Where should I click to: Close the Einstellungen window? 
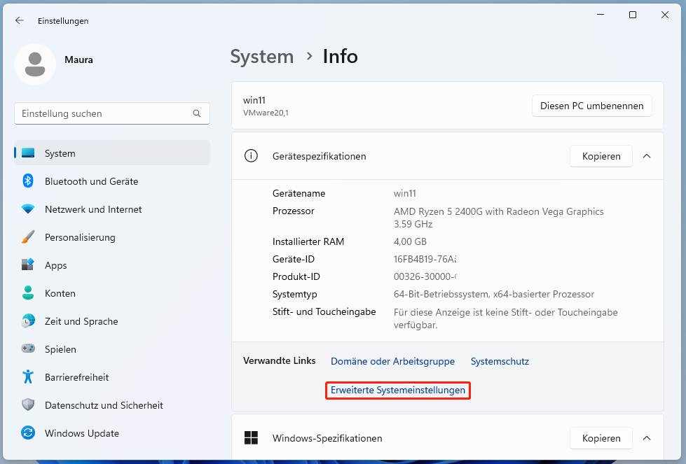(664, 15)
